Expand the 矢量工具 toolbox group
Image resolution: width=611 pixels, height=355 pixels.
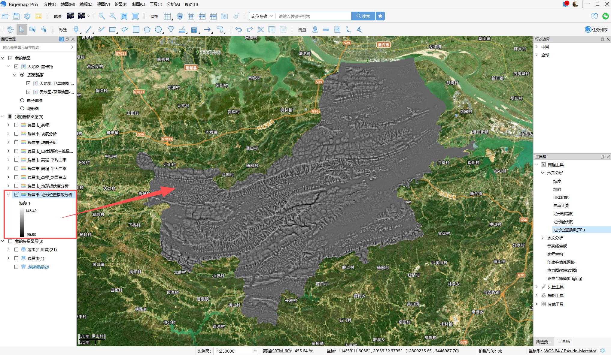(x=537, y=287)
